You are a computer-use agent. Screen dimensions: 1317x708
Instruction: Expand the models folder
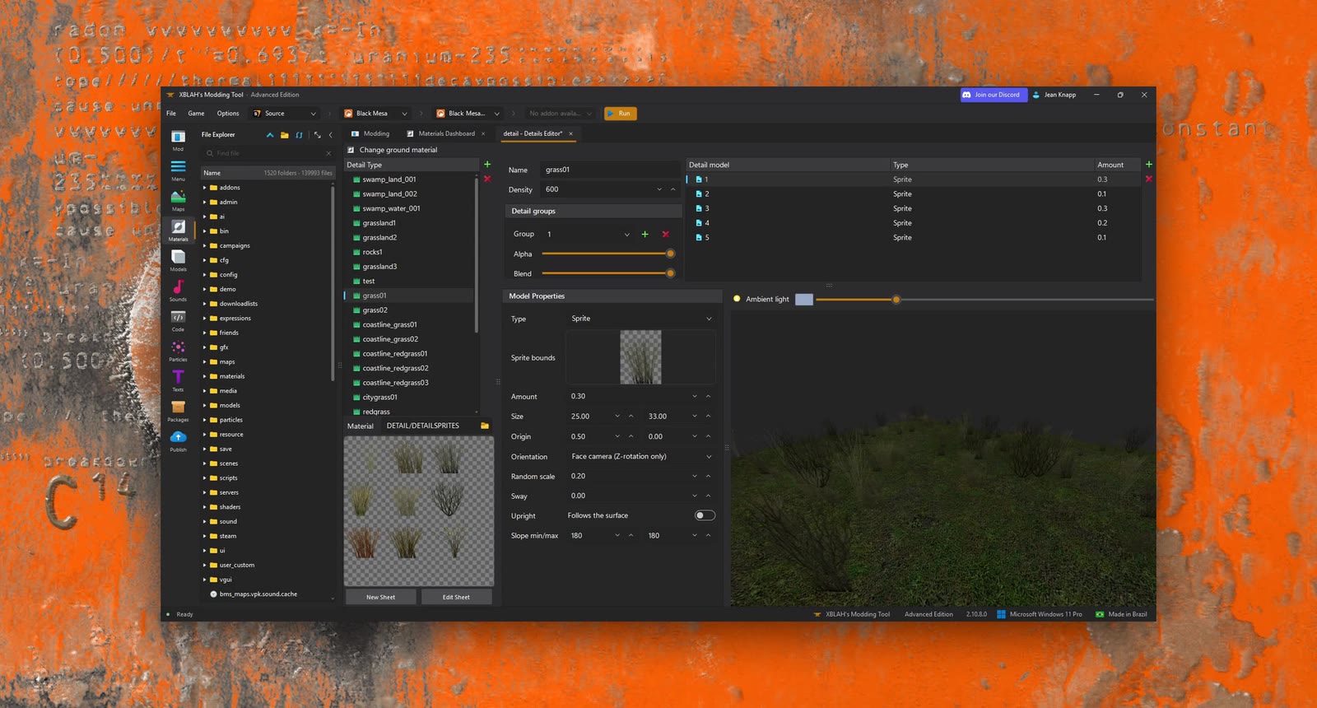(x=204, y=405)
